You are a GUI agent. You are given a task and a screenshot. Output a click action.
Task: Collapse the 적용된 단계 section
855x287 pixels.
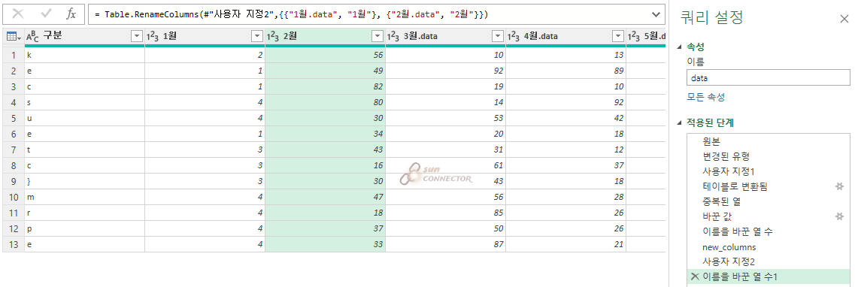click(679, 123)
